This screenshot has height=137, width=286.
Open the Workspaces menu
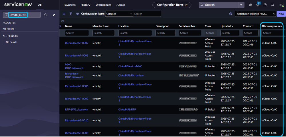point(103,5)
